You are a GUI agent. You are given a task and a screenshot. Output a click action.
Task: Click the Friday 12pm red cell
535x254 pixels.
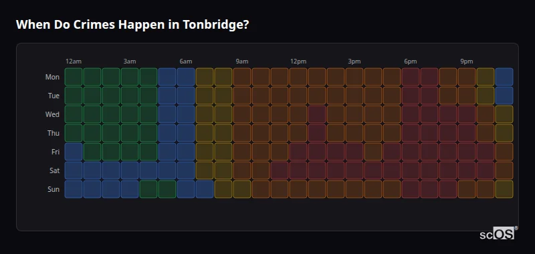click(298, 152)
